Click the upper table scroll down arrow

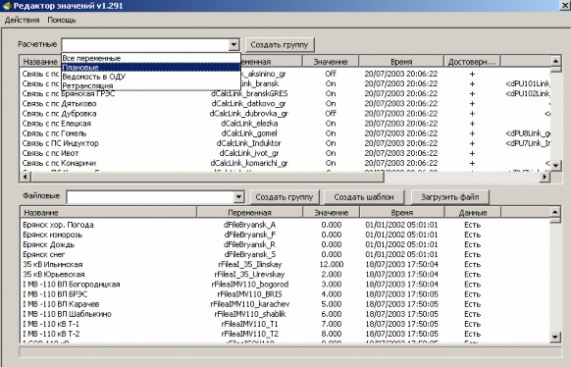[x=555, y=166]
